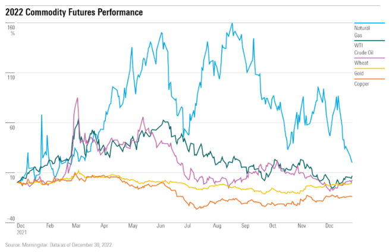The image size is (389, 252).
Task: Click the orange Copper legend color line
Action: [368, 79]
